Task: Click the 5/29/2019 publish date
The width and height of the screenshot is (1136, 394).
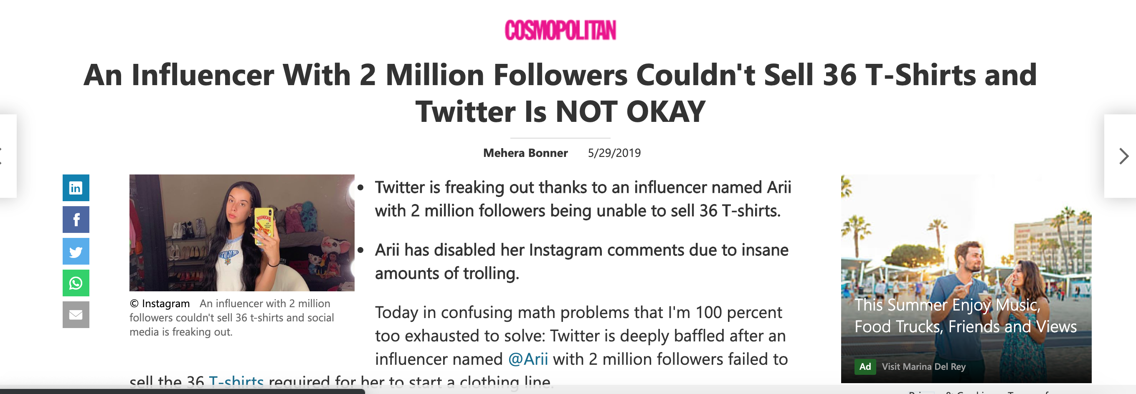Action: [614, 153]
